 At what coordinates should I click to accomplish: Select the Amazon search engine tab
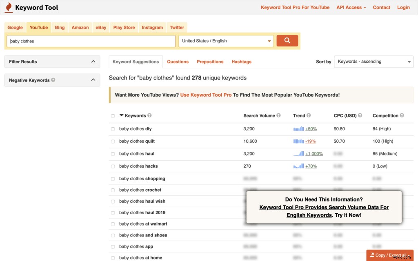(x=80, y=27)
